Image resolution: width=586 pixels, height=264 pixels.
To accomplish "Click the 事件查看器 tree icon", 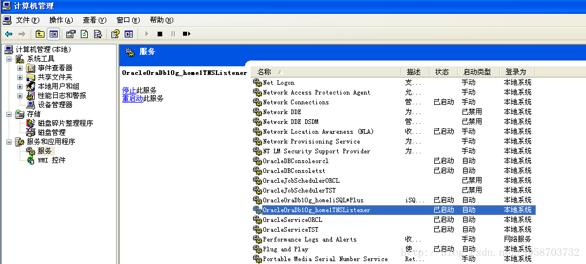I will point(31,68).
